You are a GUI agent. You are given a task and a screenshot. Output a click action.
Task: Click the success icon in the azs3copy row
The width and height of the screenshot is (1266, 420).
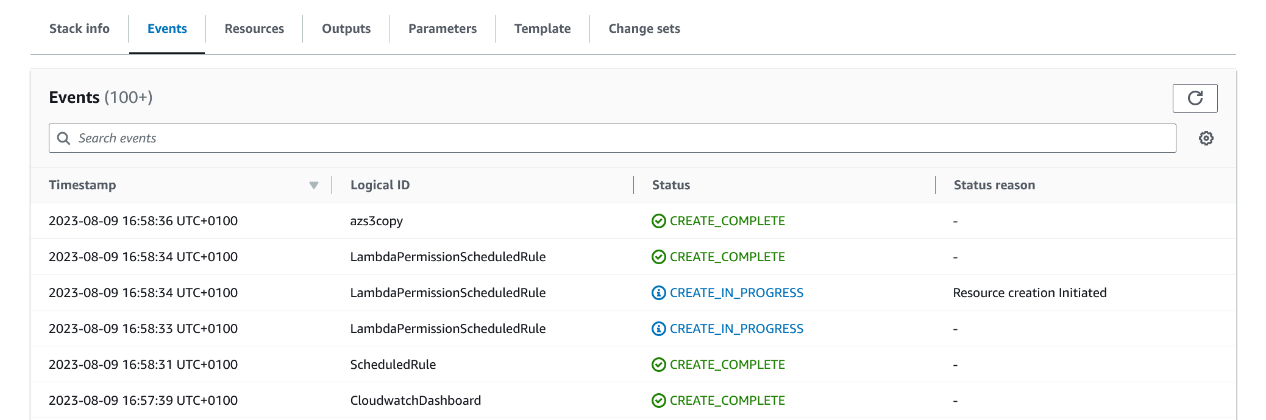(658, 221)
